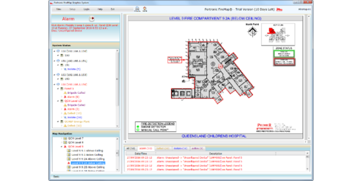
Task: Click map icon beside Level 9 9.2A Above Ceiling
Action: click(69, 159)
